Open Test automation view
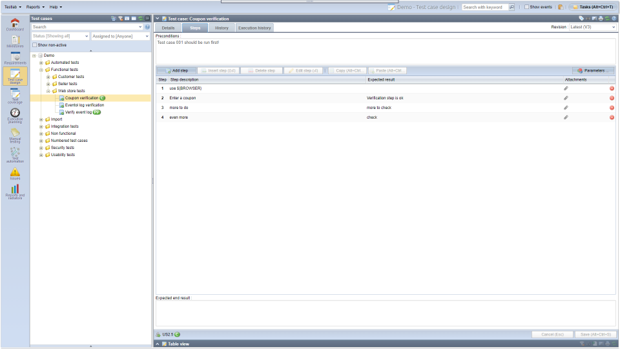 pos(15,155)
